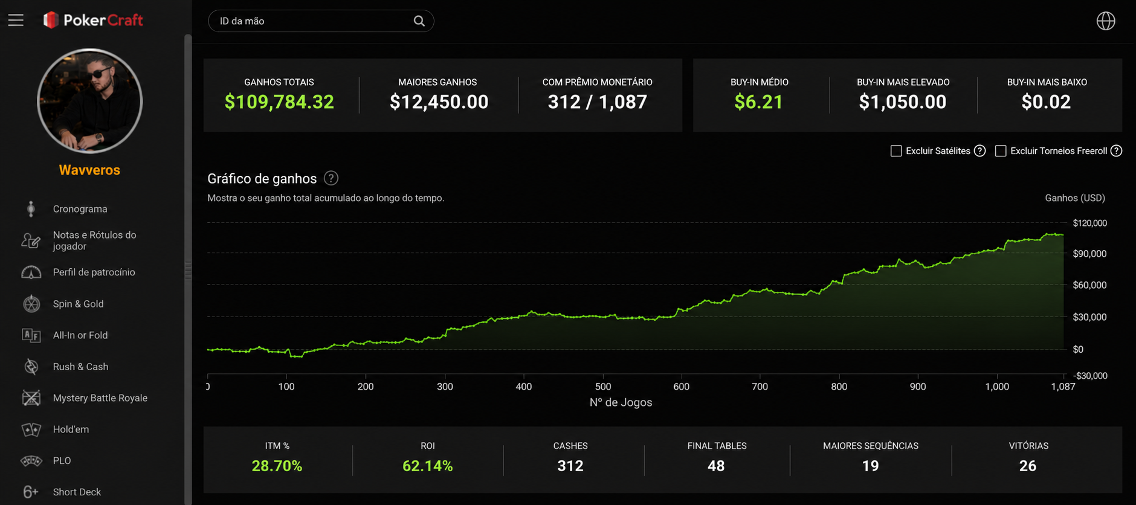The image size is (1136, 505).
Task: Click the Perfil de patrocínio gauge icon
Action: pos(31,272)
